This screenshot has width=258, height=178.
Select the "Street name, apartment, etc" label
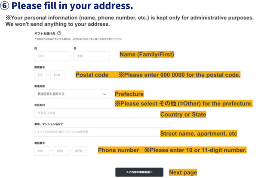198,134
